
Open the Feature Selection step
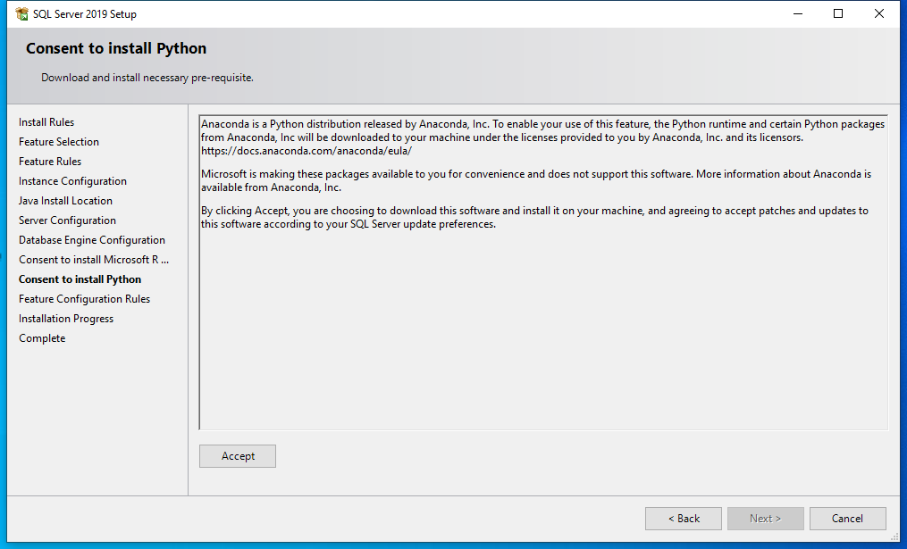(x=59, y=142)
